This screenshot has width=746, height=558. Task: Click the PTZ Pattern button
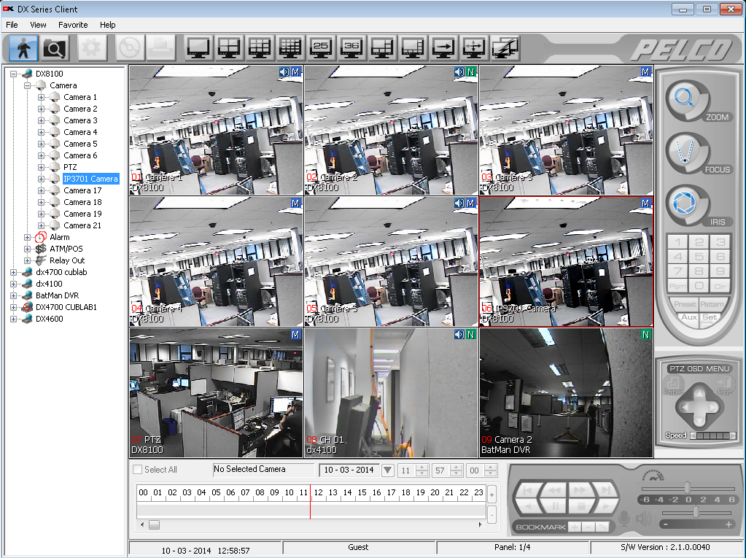[712, 304]
